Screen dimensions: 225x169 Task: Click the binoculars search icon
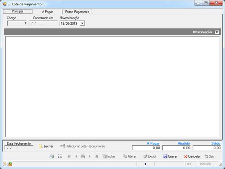coord(83,156)
